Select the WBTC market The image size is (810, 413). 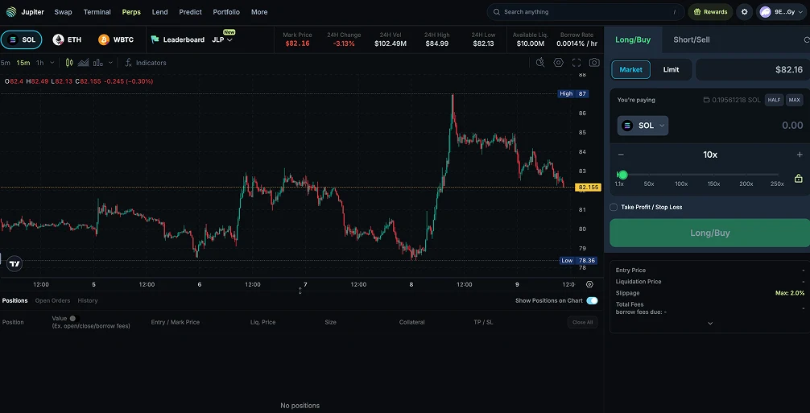116,39
